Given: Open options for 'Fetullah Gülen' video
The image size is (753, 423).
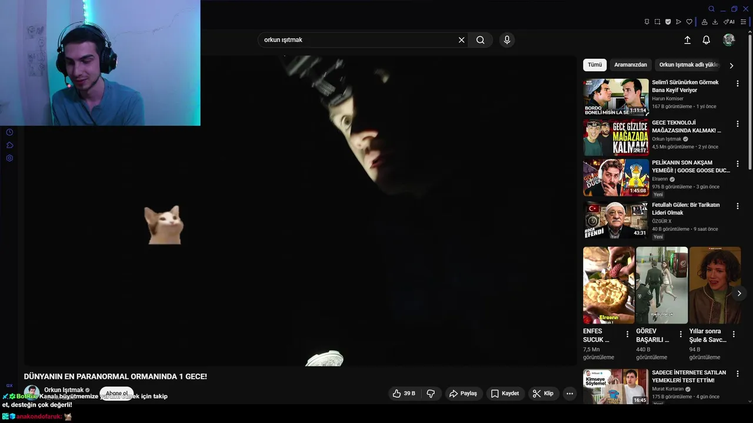Looking at the screenshot, I should click(737, 206).
